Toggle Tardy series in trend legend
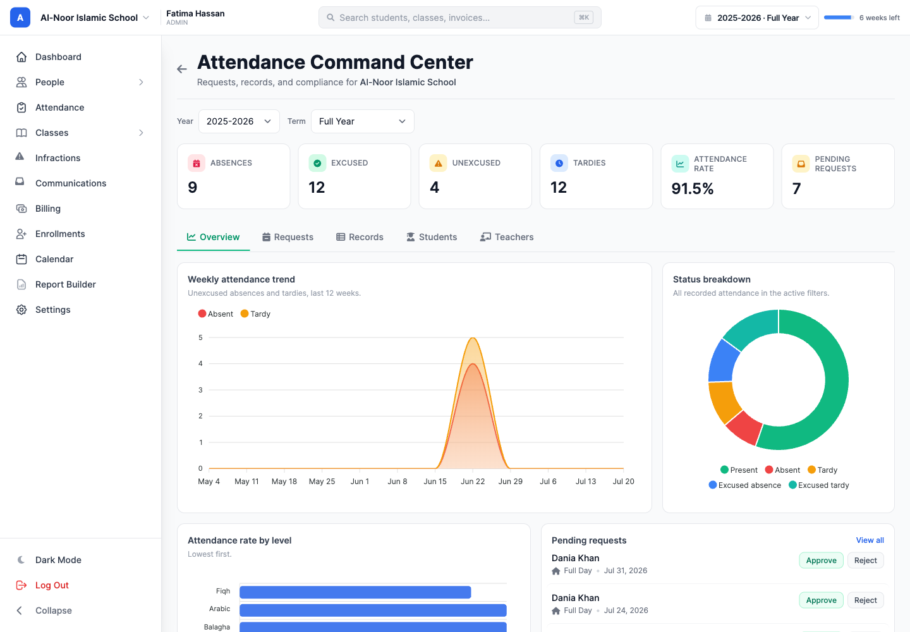The width and height of the screenshot is (910, 632). pos(255,313)
